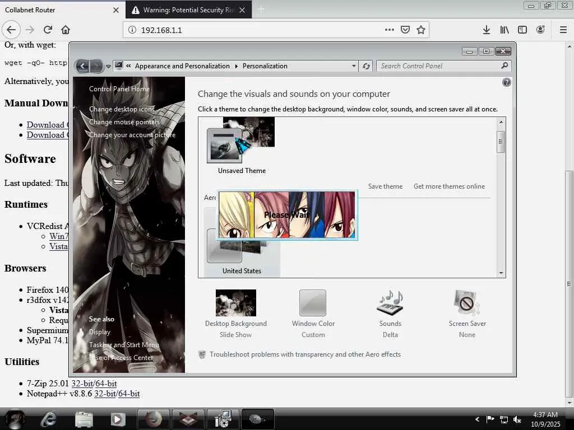Open Display under See also
574x430 pixels.
[100, 332]
